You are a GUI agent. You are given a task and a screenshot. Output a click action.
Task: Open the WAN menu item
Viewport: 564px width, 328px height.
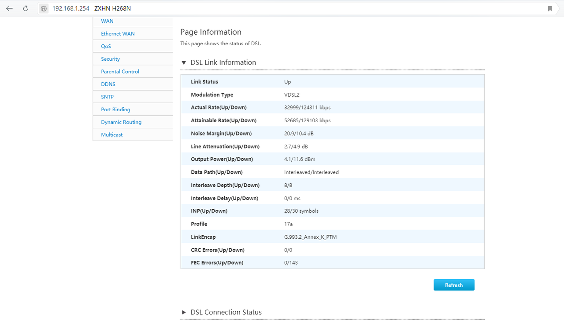click(x=107, y=21)
